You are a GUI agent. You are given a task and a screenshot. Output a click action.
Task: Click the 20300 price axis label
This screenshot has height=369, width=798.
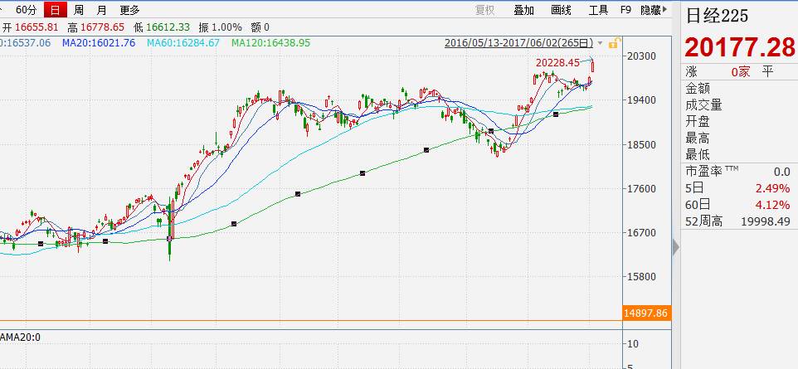click(x=642, y=56)
